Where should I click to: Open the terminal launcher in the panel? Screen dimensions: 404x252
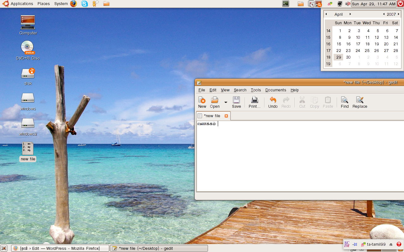point(286,4)
